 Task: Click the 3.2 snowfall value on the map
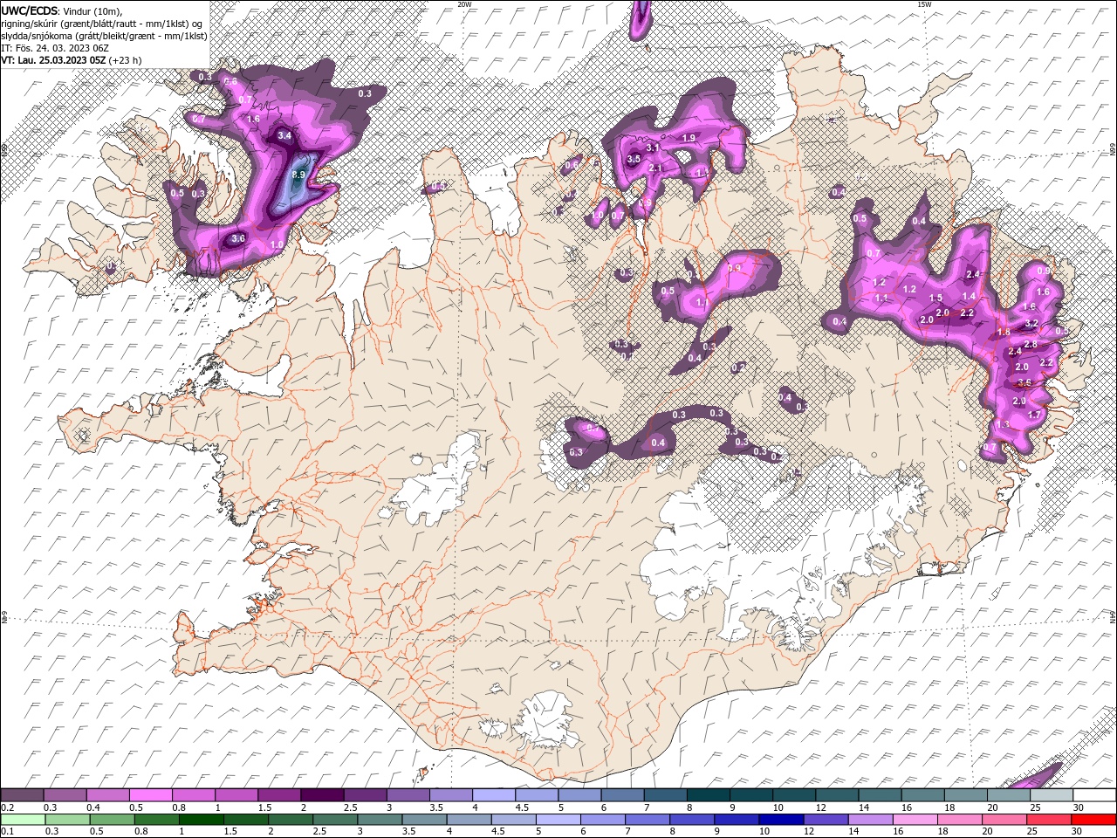(1031, 324)
